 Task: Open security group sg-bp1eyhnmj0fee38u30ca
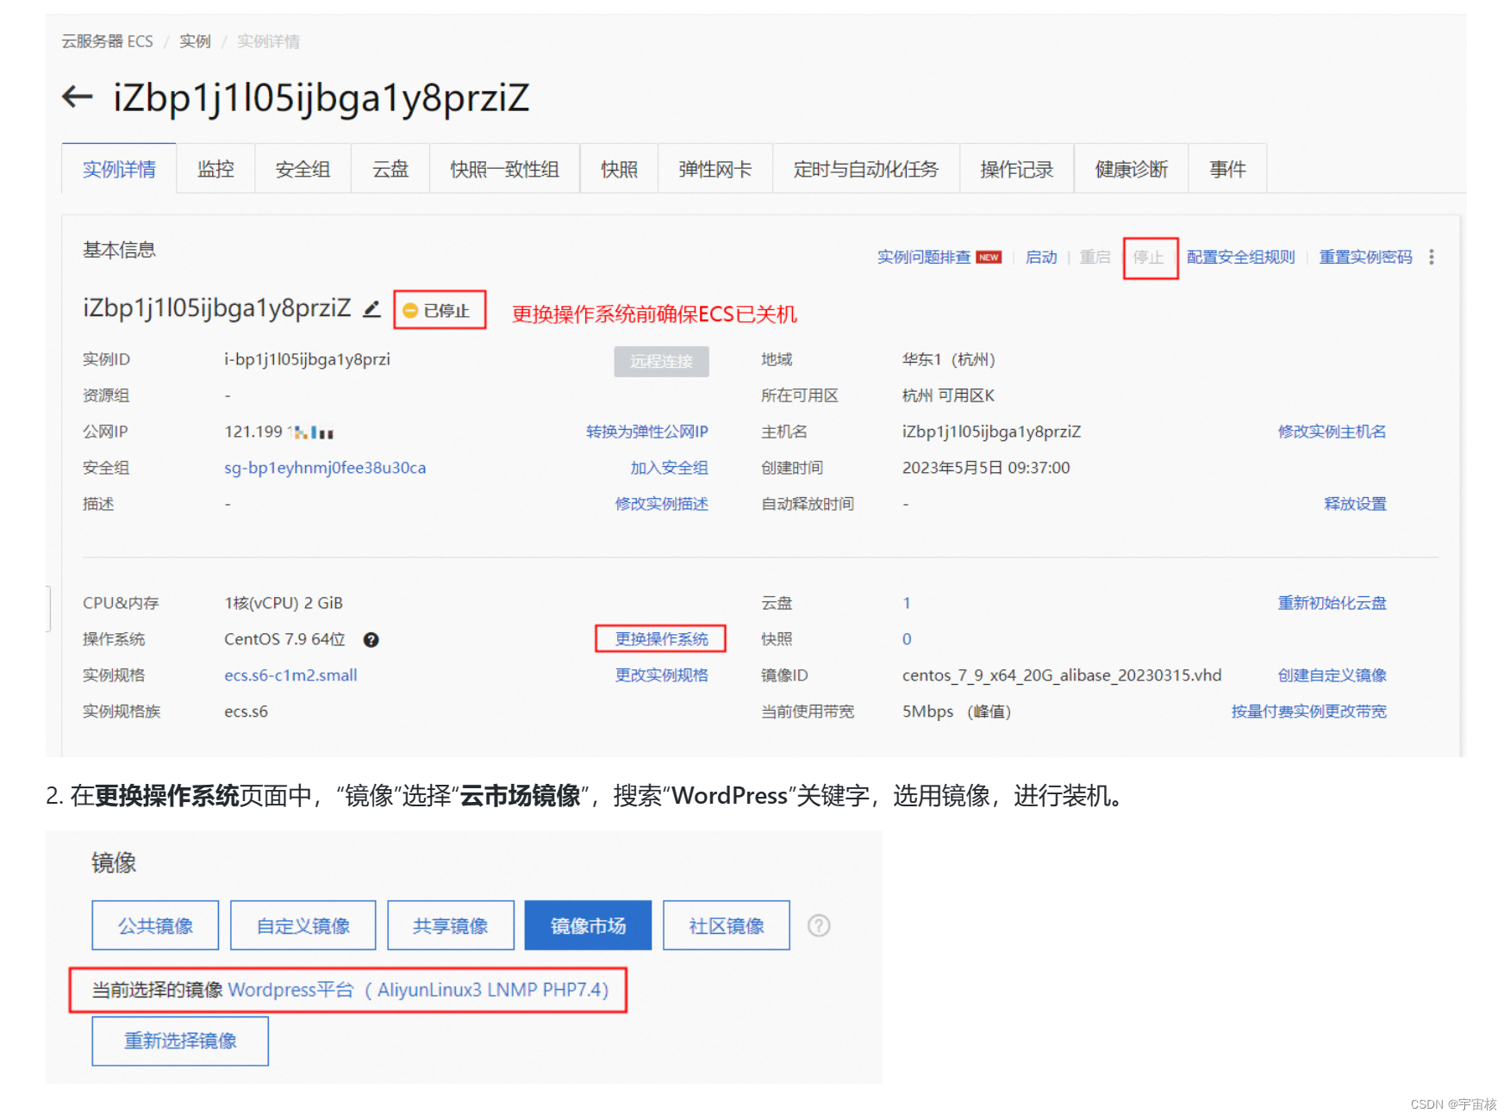[x=325, y=468]
